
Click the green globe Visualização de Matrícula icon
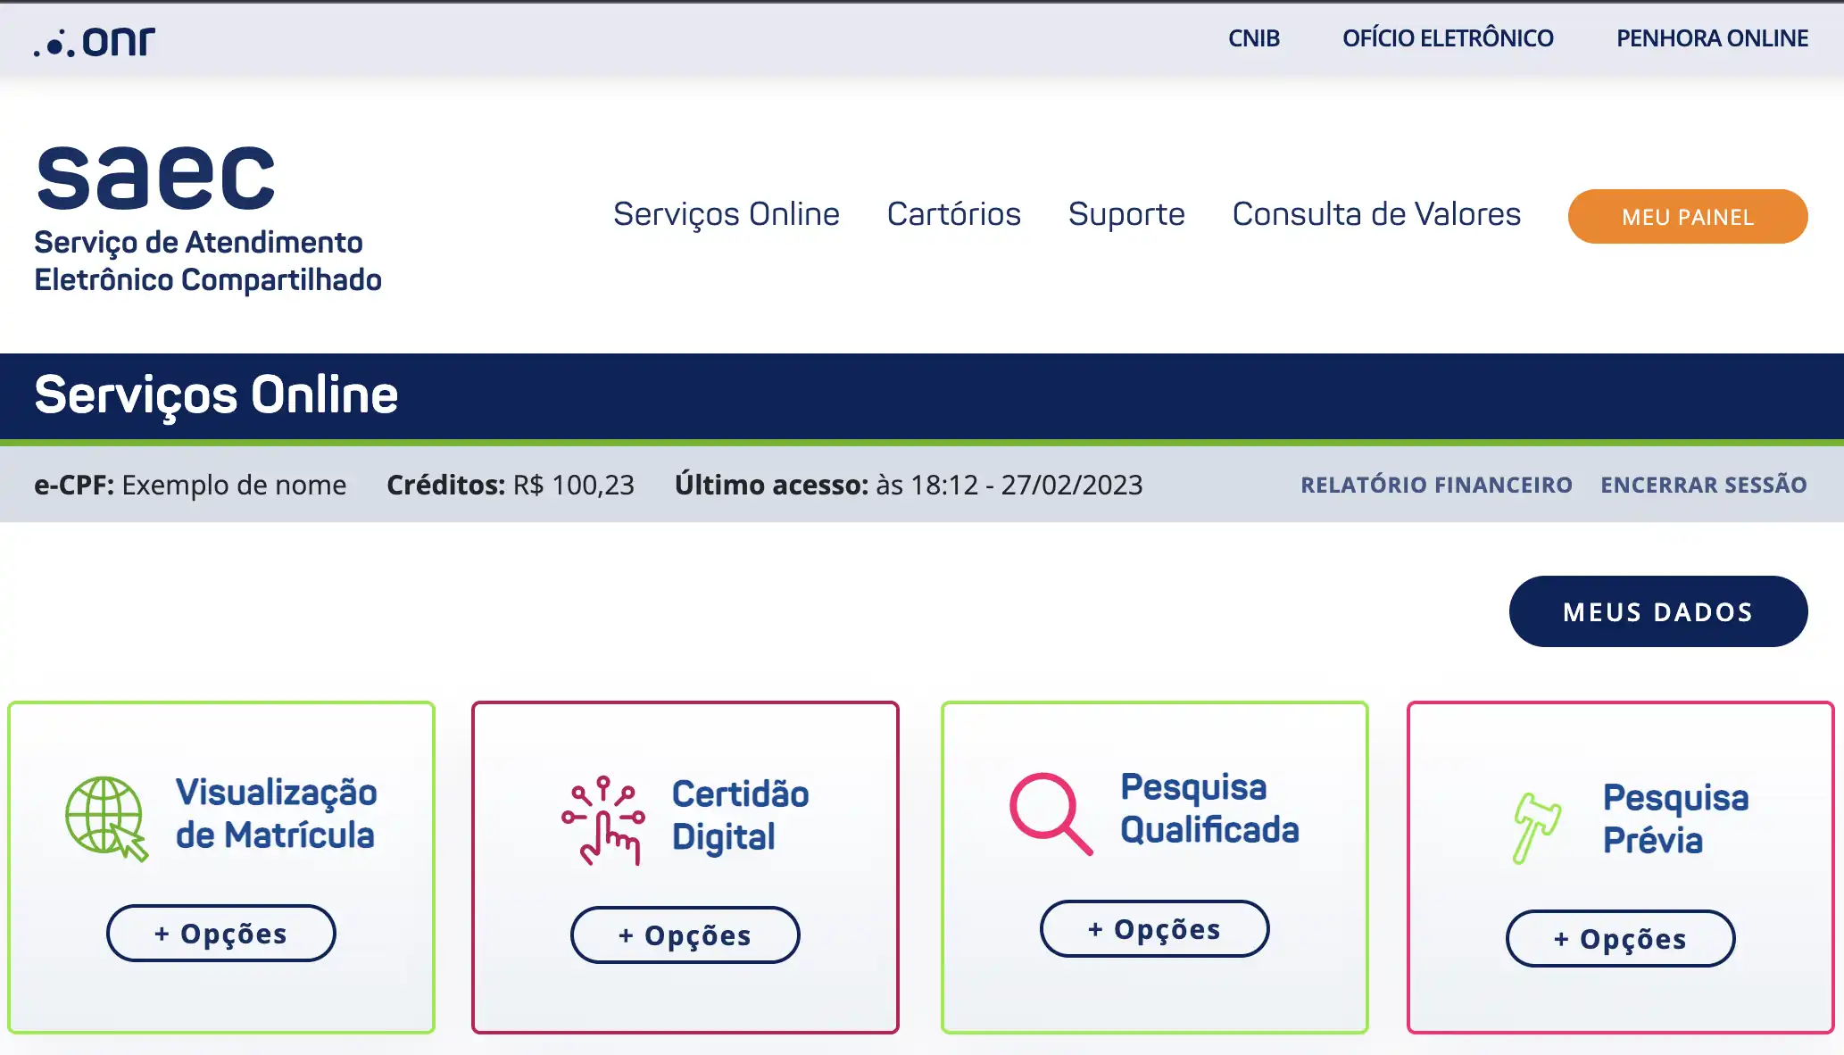click(105, 818)
